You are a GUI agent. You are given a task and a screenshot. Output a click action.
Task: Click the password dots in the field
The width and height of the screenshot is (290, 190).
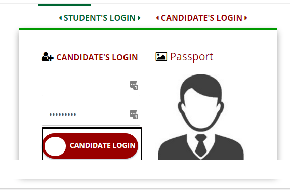pos(63,115)
